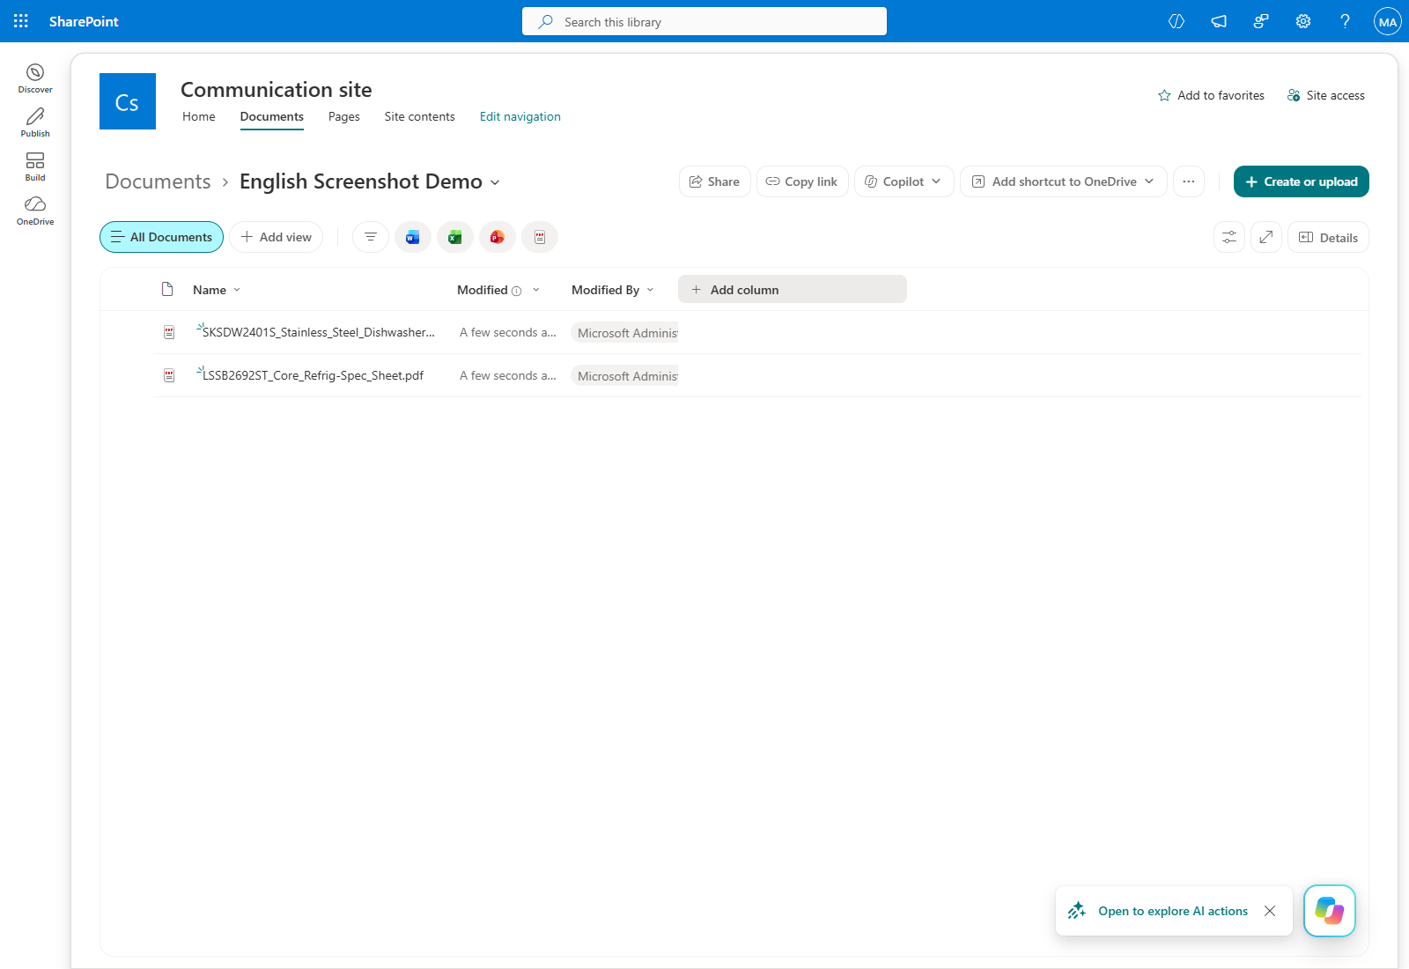
Task: Open OneDrive in the left sidebar
Action: [35, 211]
